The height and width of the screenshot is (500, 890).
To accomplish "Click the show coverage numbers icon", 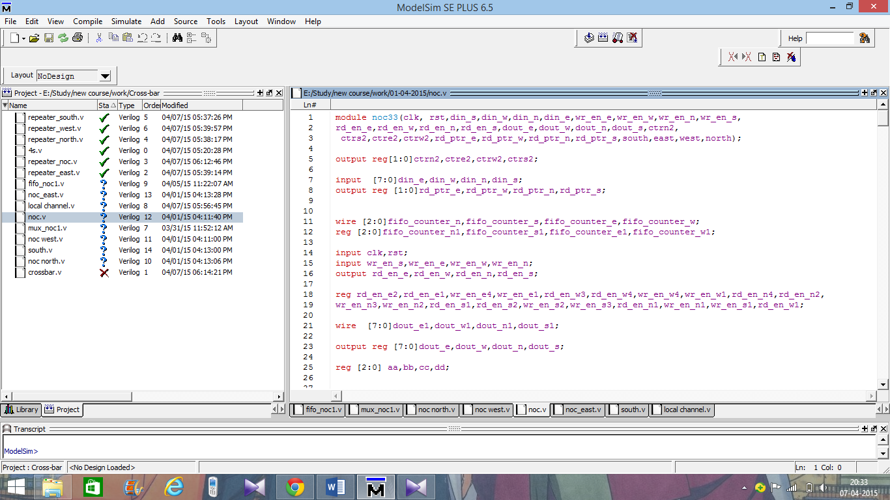I will (776, 57).
